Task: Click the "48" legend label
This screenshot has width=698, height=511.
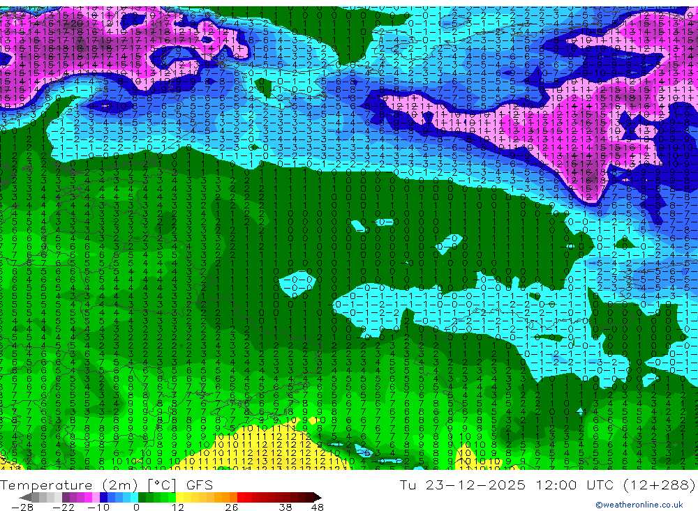Action: click(x=318, y=508)
